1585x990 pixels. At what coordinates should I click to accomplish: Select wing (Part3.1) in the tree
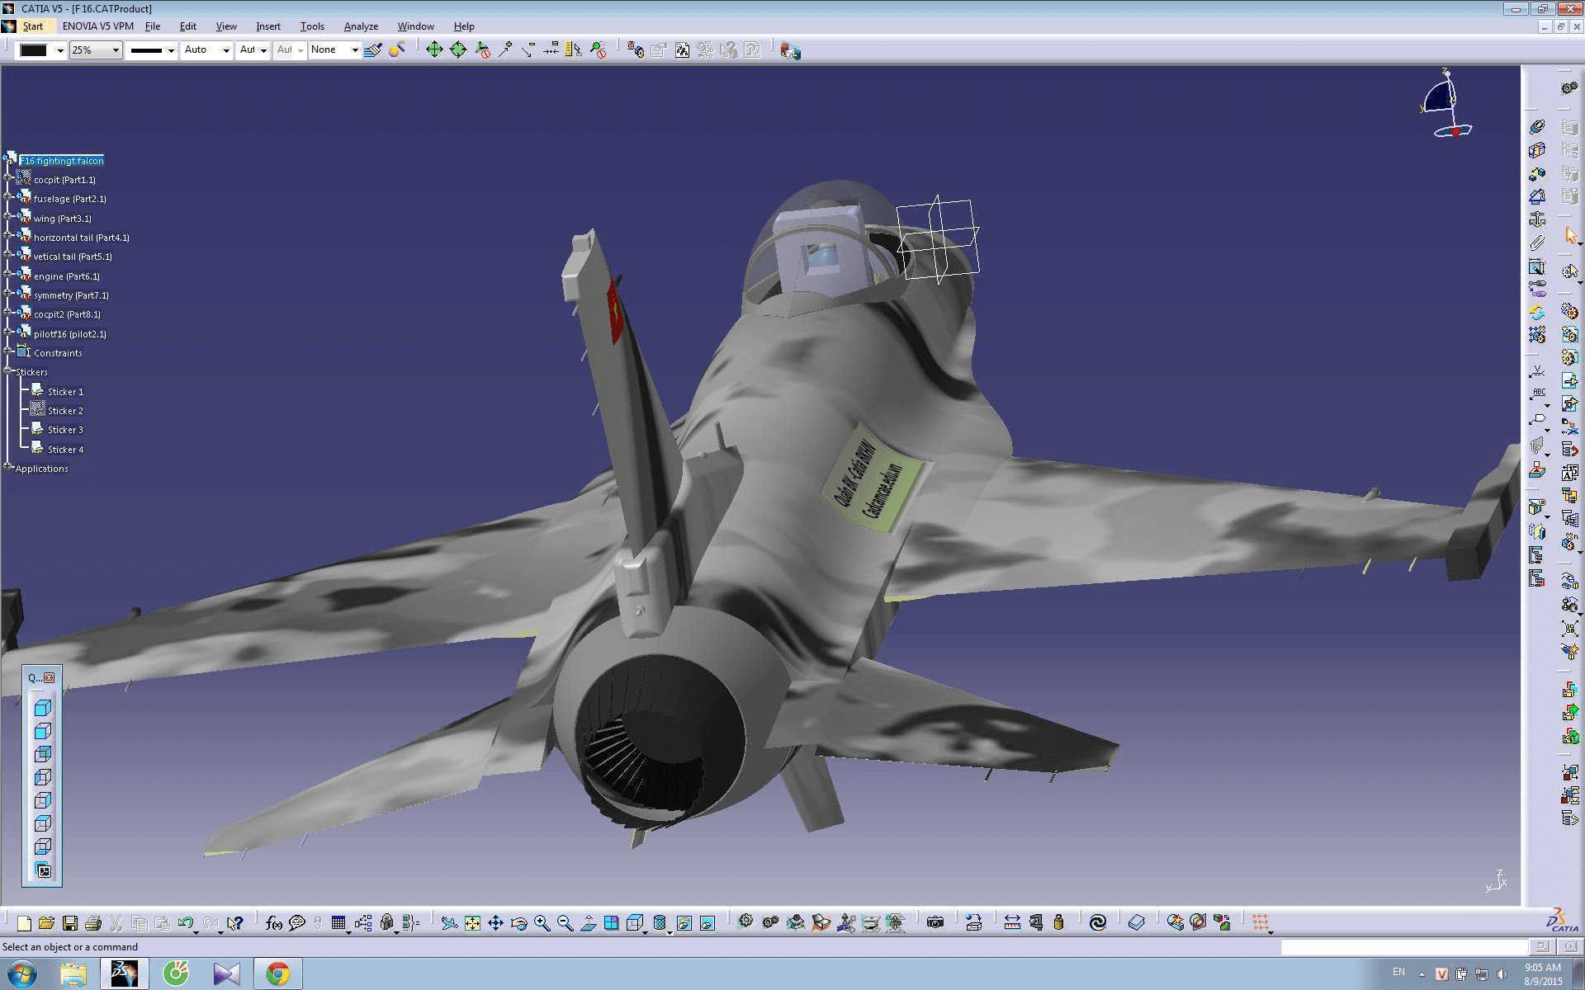(63, 219)
